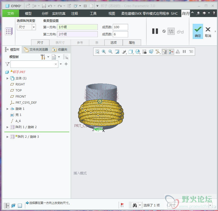Open the display style cube icon
The width and height of the screenshot is (218, 211).
131,52
